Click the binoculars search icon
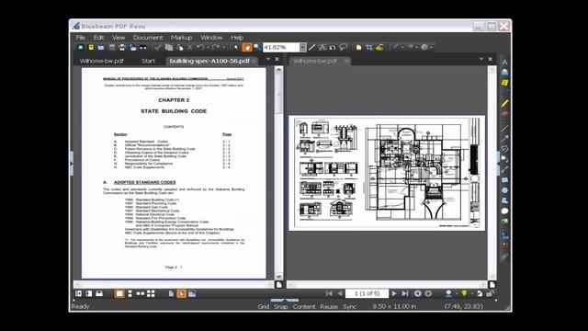Image resolution: width=588 pixels, height=331 pixels. tap(143, 48)
